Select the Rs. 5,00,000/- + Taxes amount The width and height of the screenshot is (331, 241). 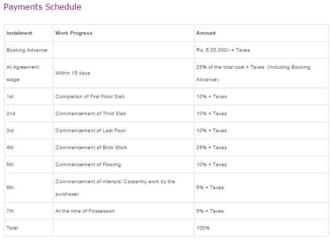(223, 50)
